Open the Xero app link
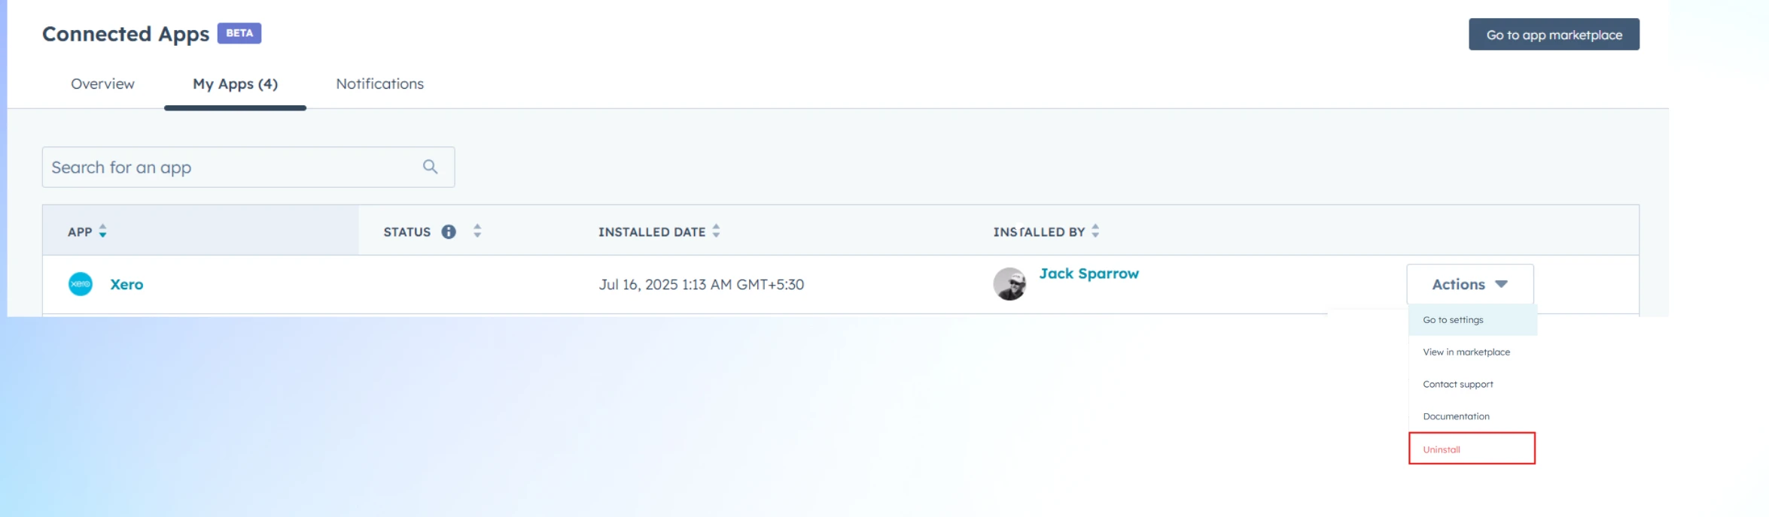Viewport: 1769px width, 517px height. click(x=126, y=284)
